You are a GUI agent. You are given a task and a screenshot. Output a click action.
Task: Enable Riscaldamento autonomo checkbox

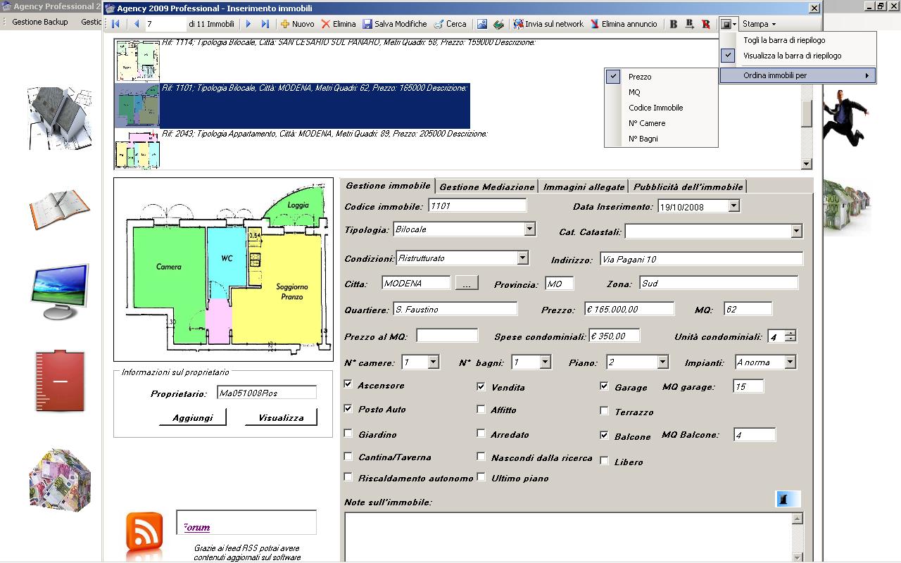coord(348,477)
